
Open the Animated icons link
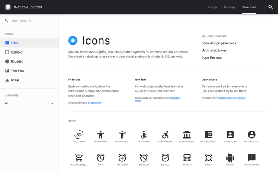click(214, 50)
